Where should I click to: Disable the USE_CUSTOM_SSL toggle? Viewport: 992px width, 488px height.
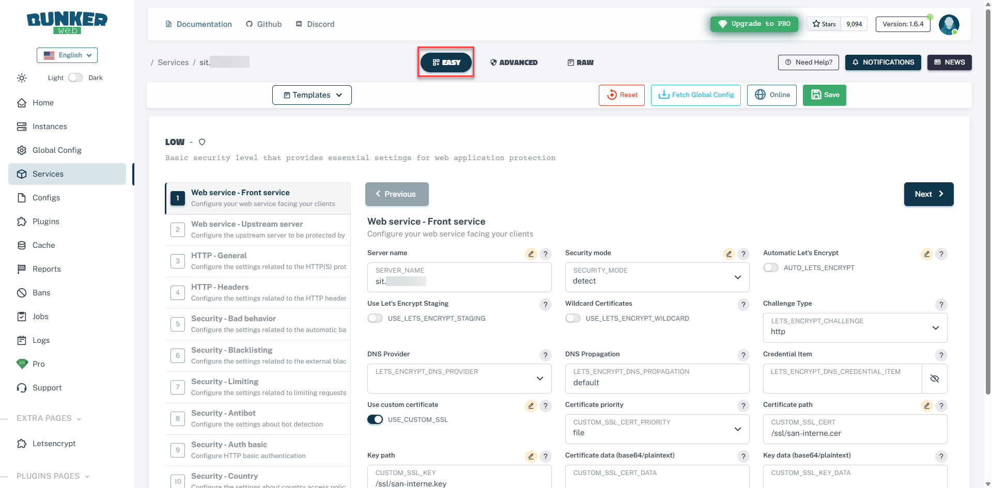coord(375,419)
